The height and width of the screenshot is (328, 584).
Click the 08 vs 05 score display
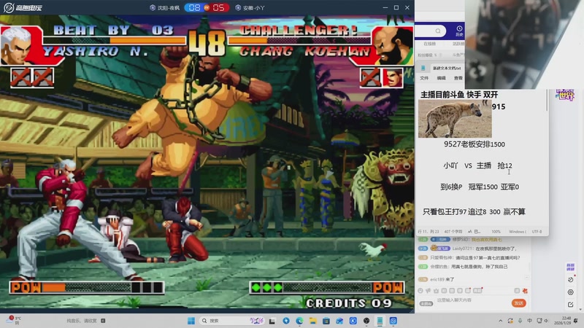point(207,7)
